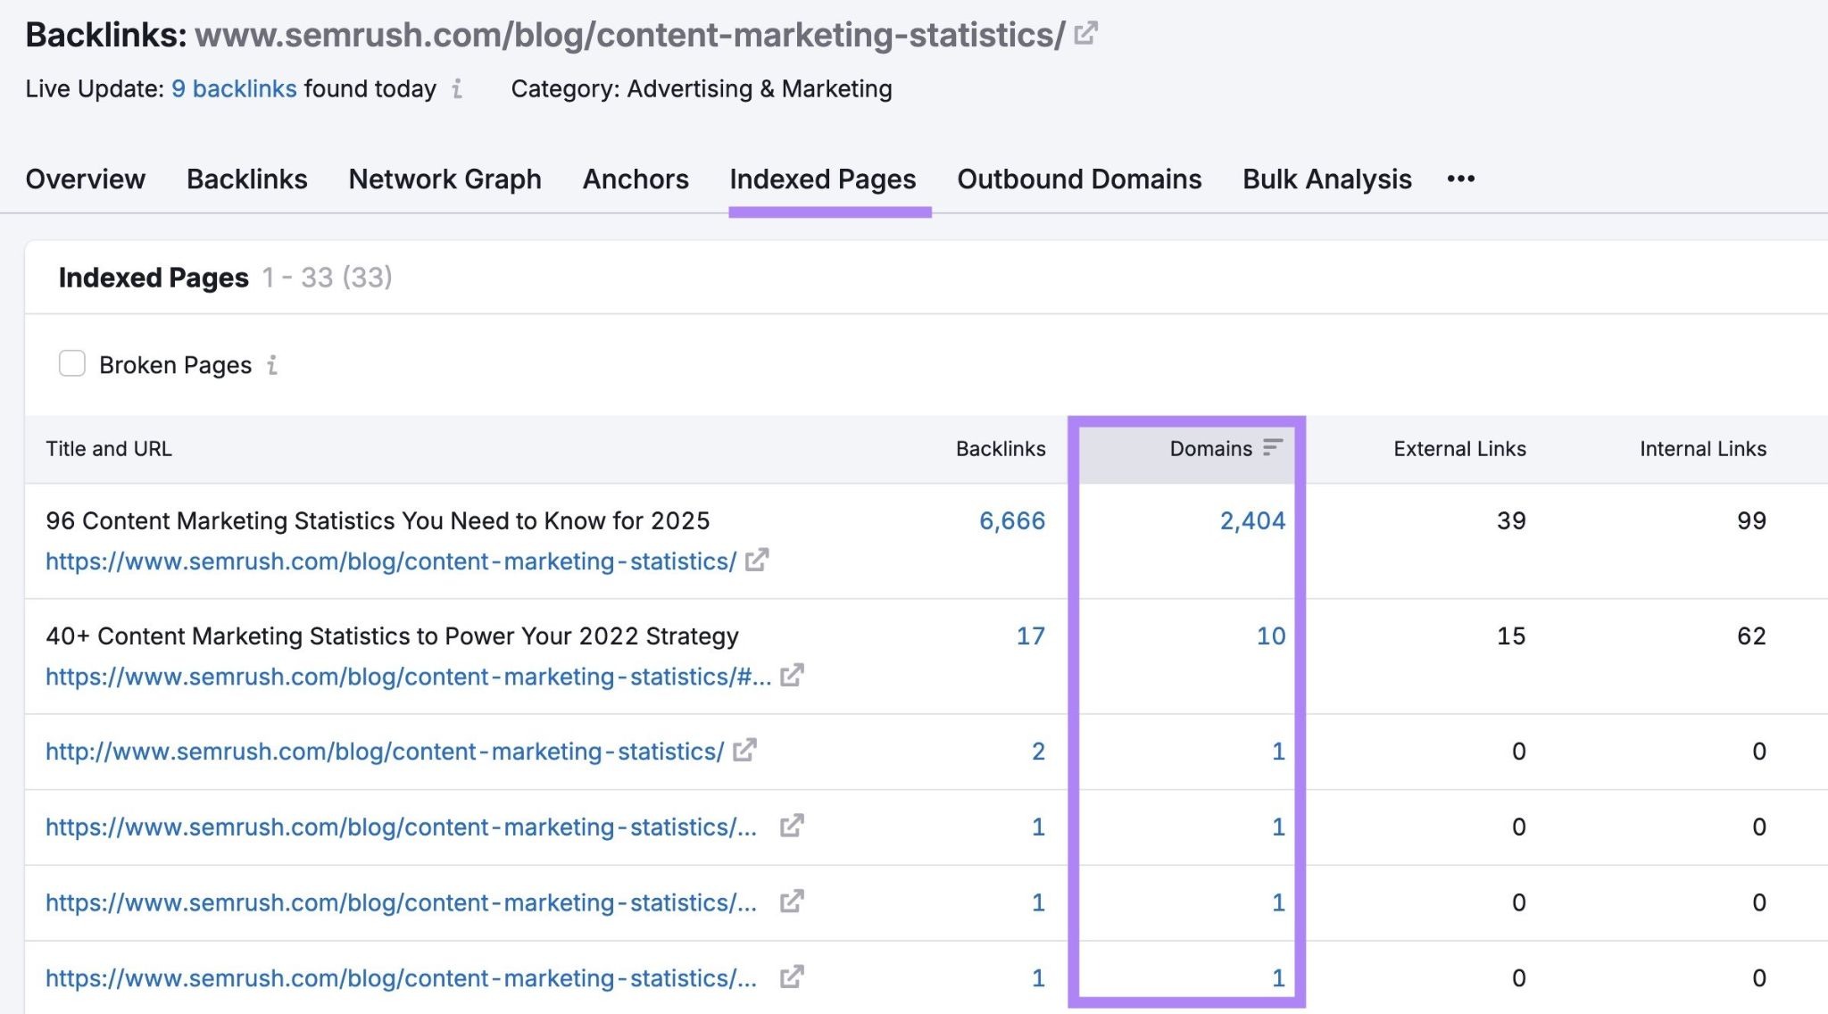Open the overflow menu after Bulk Analysis
Viewport: 1828px width, 1014px height.
[1461, 179]
